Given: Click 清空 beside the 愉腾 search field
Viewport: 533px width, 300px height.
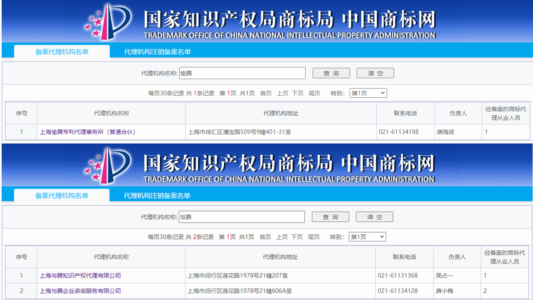Looking at the screenshot, I should [x=375, y=73].
